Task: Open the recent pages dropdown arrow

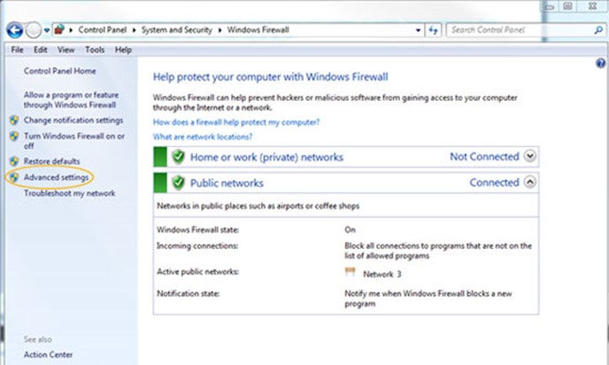Action: point(47,30)
